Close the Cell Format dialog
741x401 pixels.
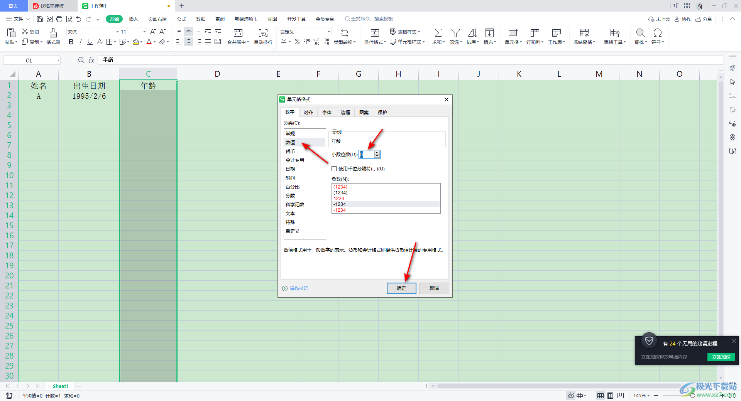[447, 99]
